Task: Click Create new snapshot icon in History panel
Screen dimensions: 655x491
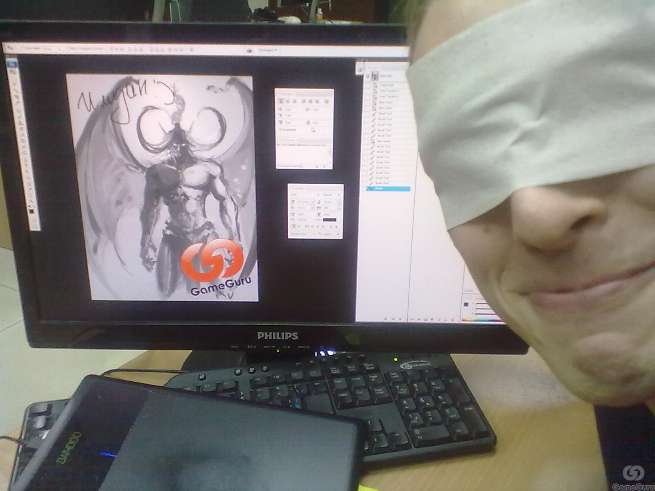Action: [394, 318]
